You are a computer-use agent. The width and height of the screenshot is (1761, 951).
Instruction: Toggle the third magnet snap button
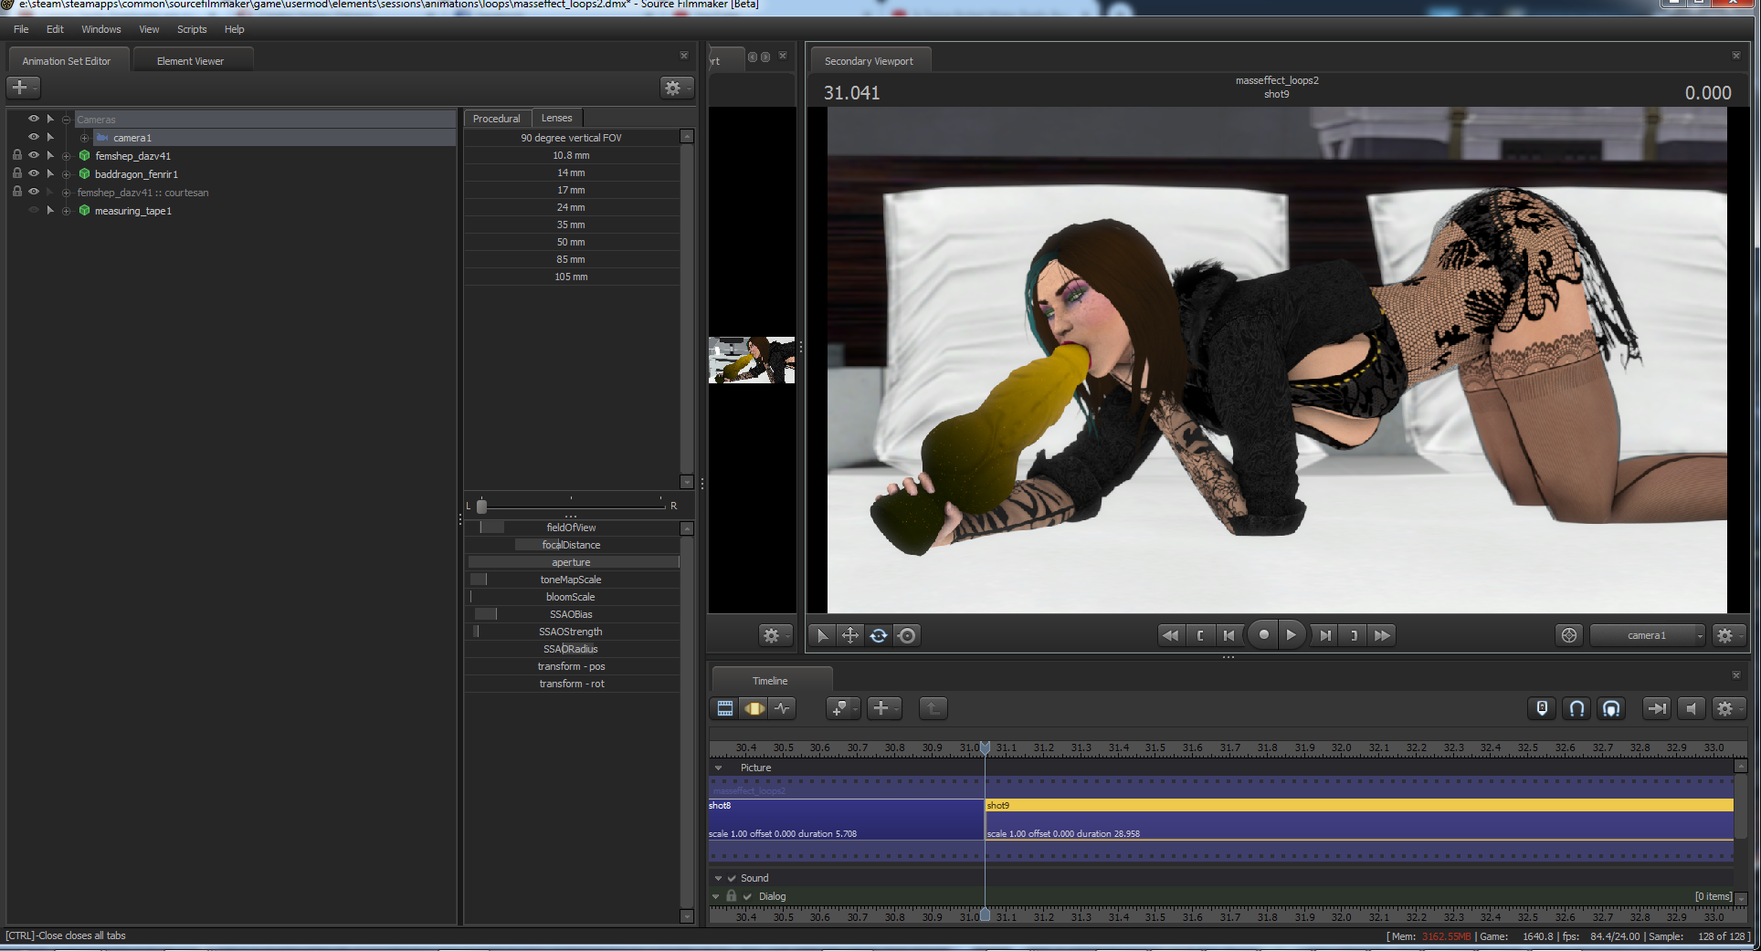[1611, 708]
